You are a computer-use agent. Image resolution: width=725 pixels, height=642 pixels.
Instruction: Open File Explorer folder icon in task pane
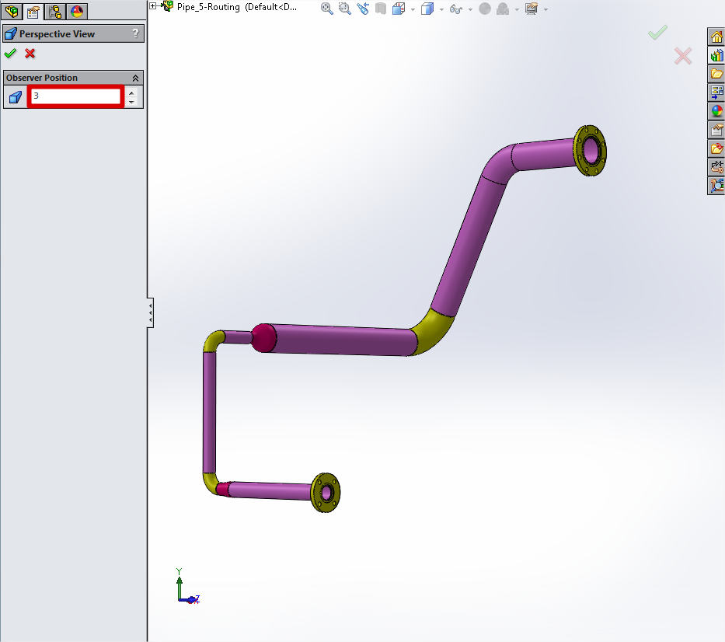pyautogui.click(x=716, y=74)
